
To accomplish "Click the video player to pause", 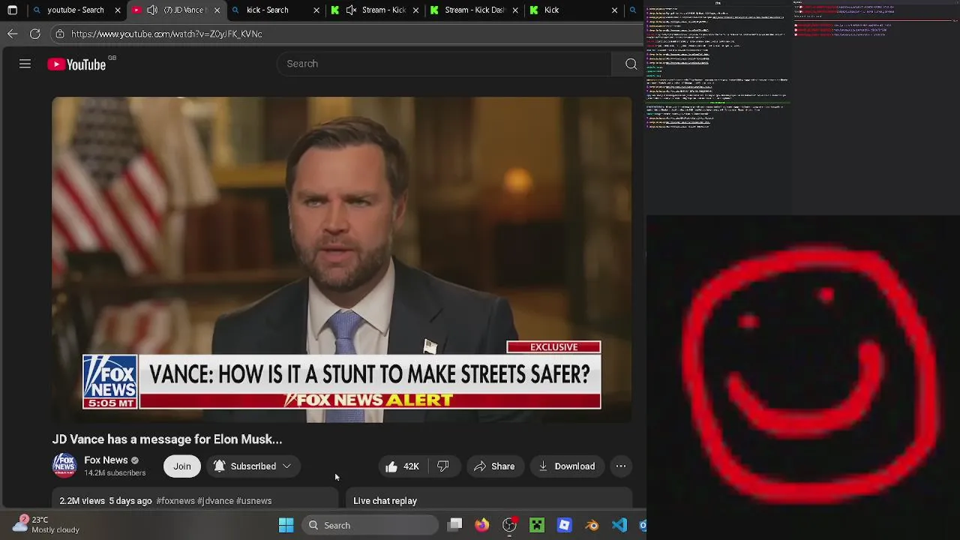I will click(342, 259).
